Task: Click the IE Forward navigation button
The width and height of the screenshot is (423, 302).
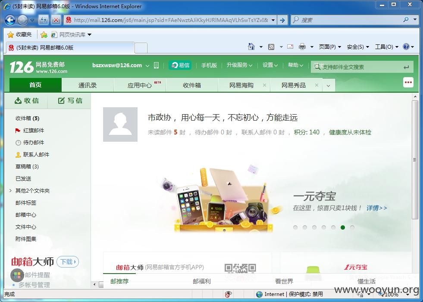Action: coord(23,20)
